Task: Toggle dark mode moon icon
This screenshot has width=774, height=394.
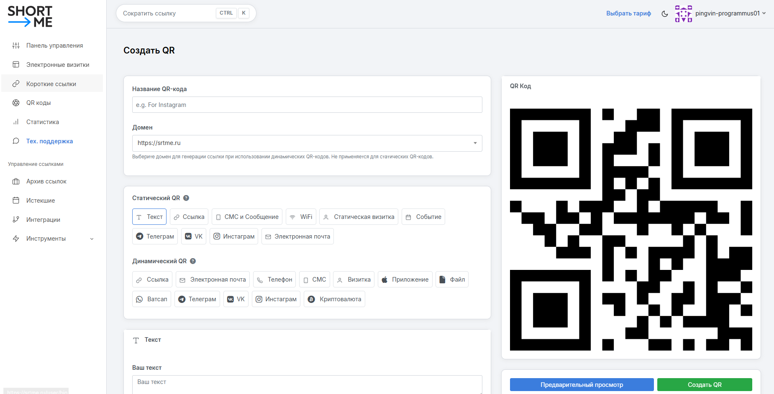Action: (664, 14)
